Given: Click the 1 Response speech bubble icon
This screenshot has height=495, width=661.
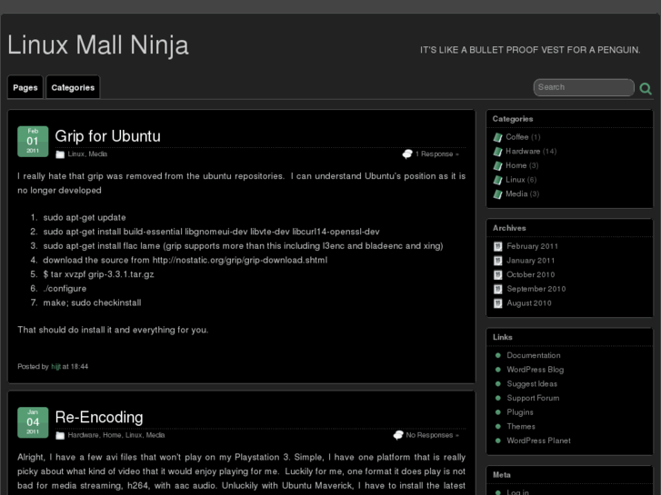Looking at the screenshot, I should coord(407,154).
